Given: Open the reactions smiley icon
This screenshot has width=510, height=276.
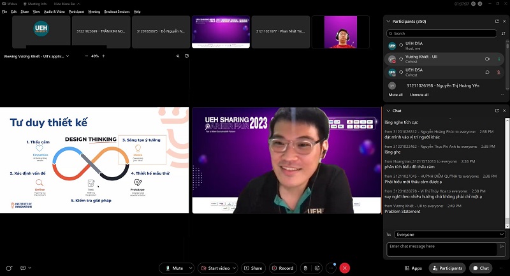Looking at the screenshot, I should click(x=317, y=268).
